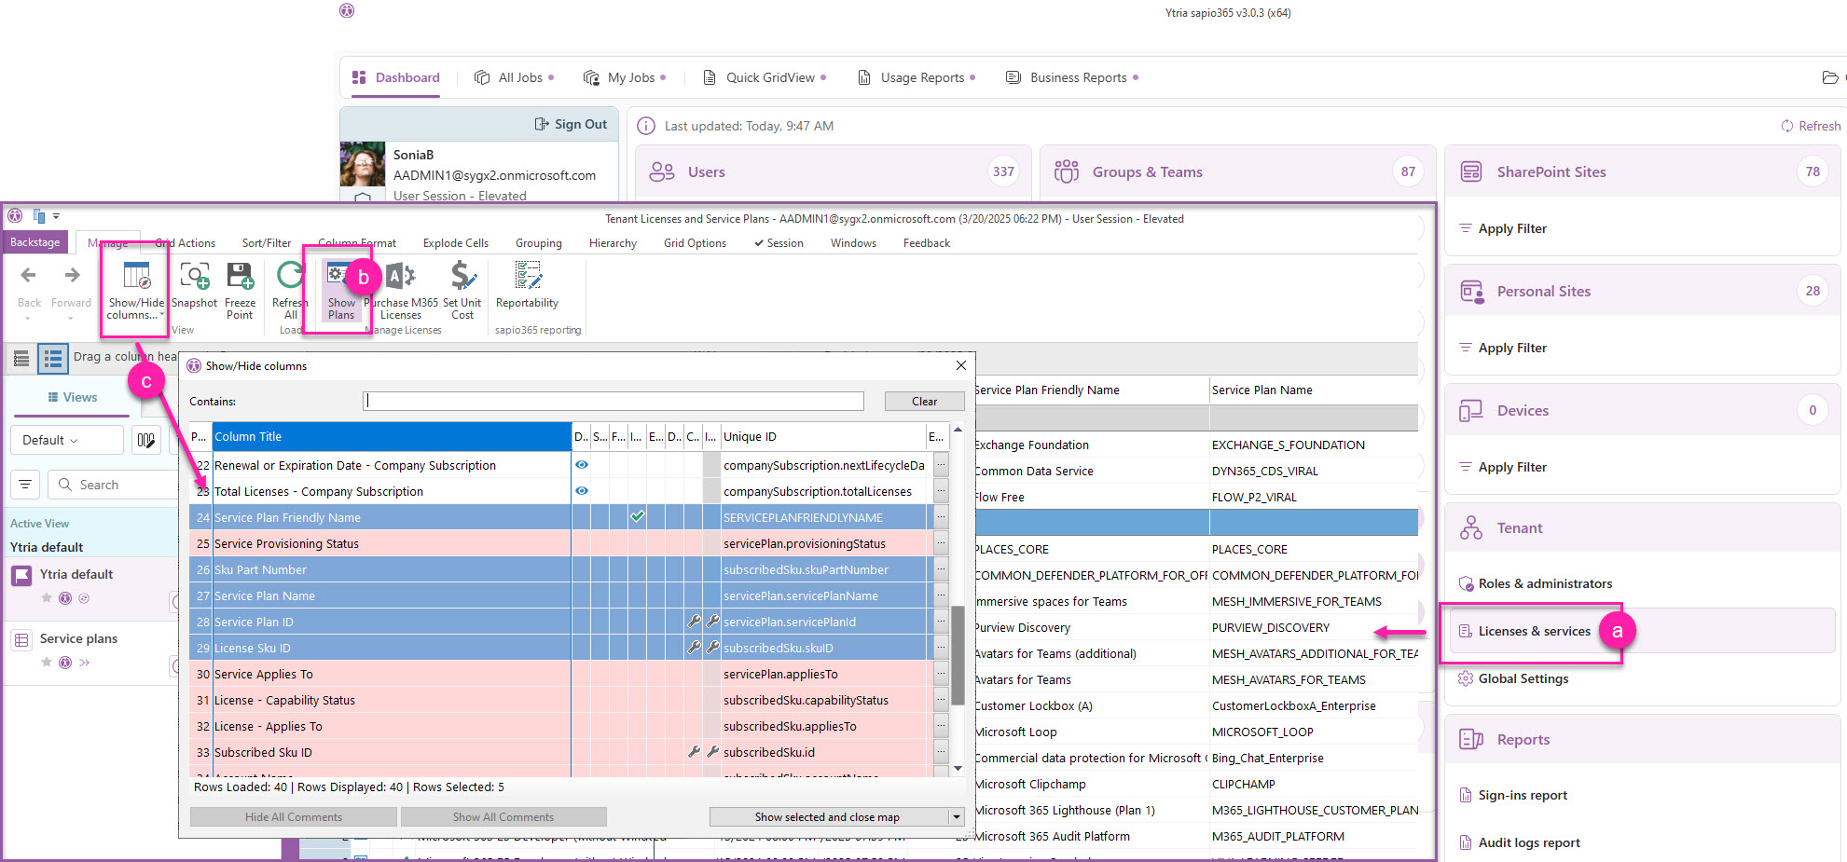Click the SharePoint Sites card icon

[x=1471, y=171]
